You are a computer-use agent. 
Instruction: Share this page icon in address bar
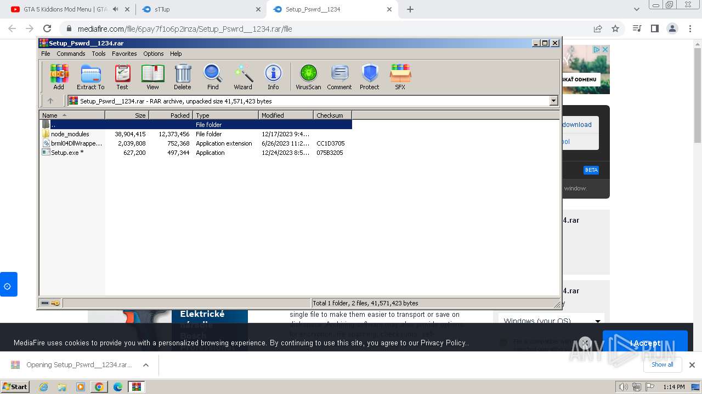(598, 28)
